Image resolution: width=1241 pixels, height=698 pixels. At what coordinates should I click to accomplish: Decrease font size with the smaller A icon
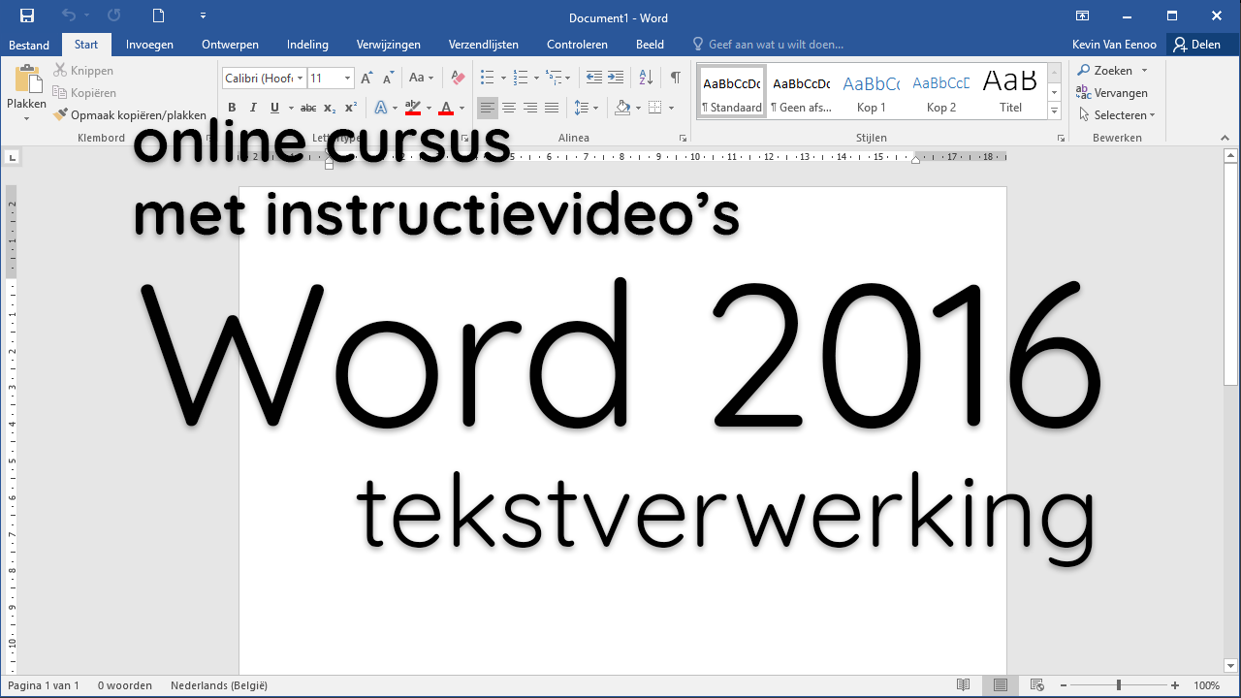click(388, 79)
